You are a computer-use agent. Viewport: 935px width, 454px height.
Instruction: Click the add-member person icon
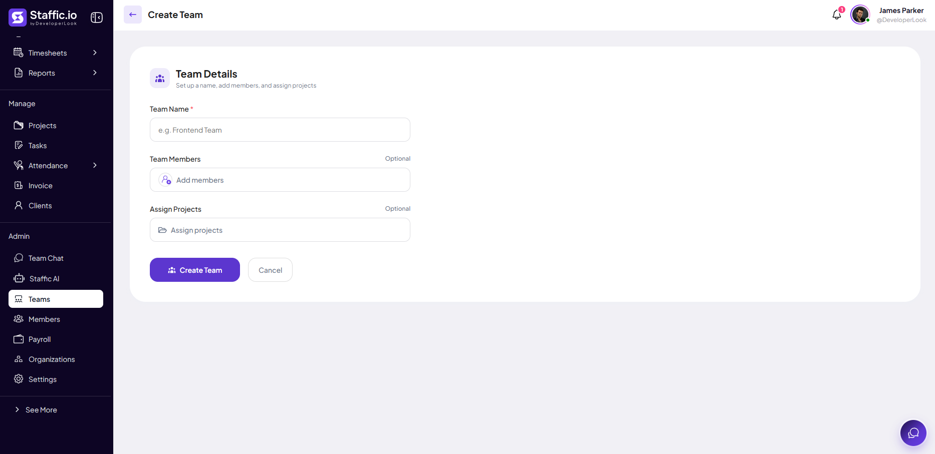pyautogui.click(x=165, y=180)
